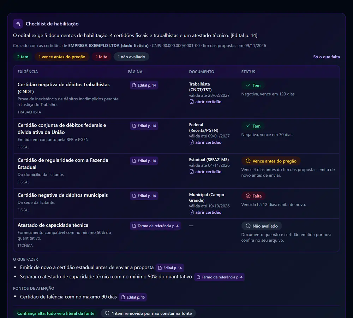
Task: Click the 'Falta' status badge
Action: [x=253, y=196]
